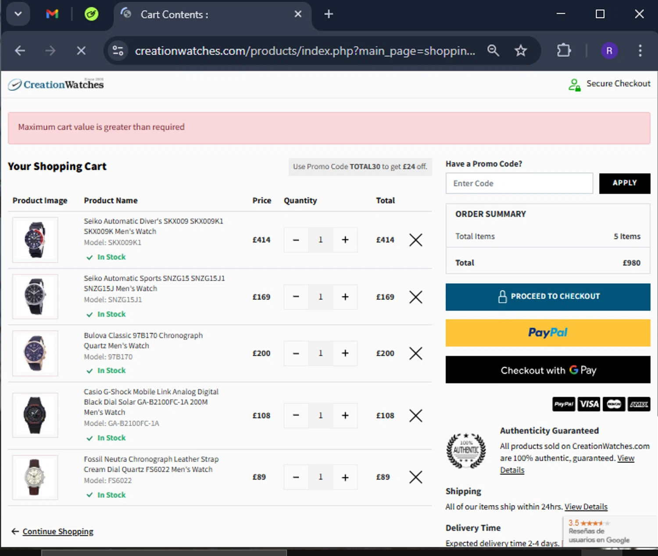The image size is (658, 556).
Task: Select the £980 order total value
Action: (x=632, y=263)
